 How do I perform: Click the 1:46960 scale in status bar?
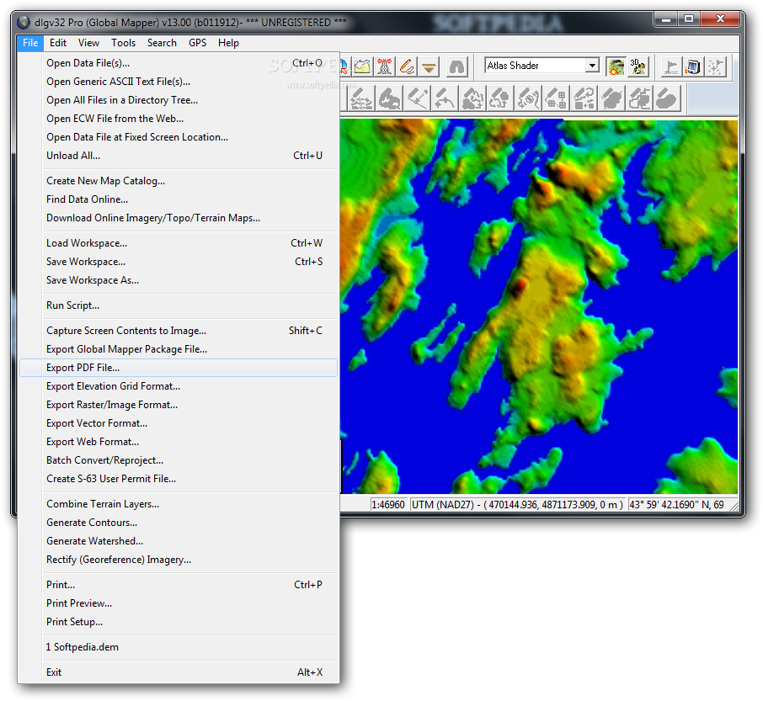tap(389, 505)
